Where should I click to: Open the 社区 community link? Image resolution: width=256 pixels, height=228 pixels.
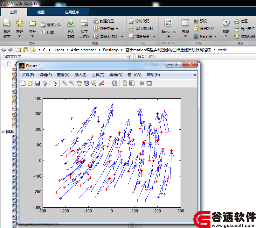(x=241, y=21)
